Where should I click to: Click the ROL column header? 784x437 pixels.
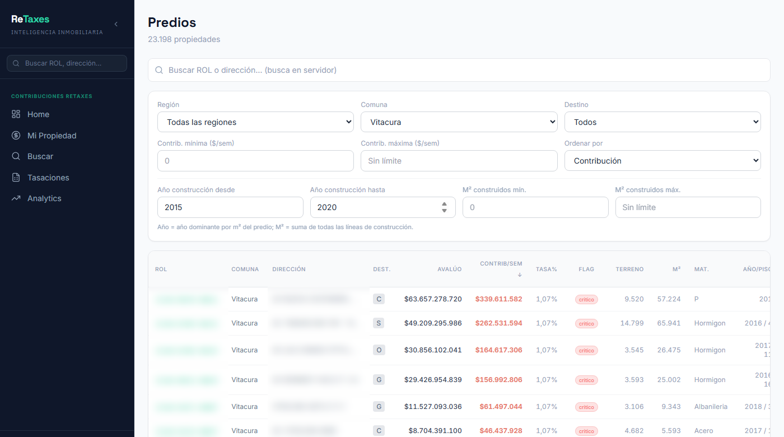coord(161,269)
